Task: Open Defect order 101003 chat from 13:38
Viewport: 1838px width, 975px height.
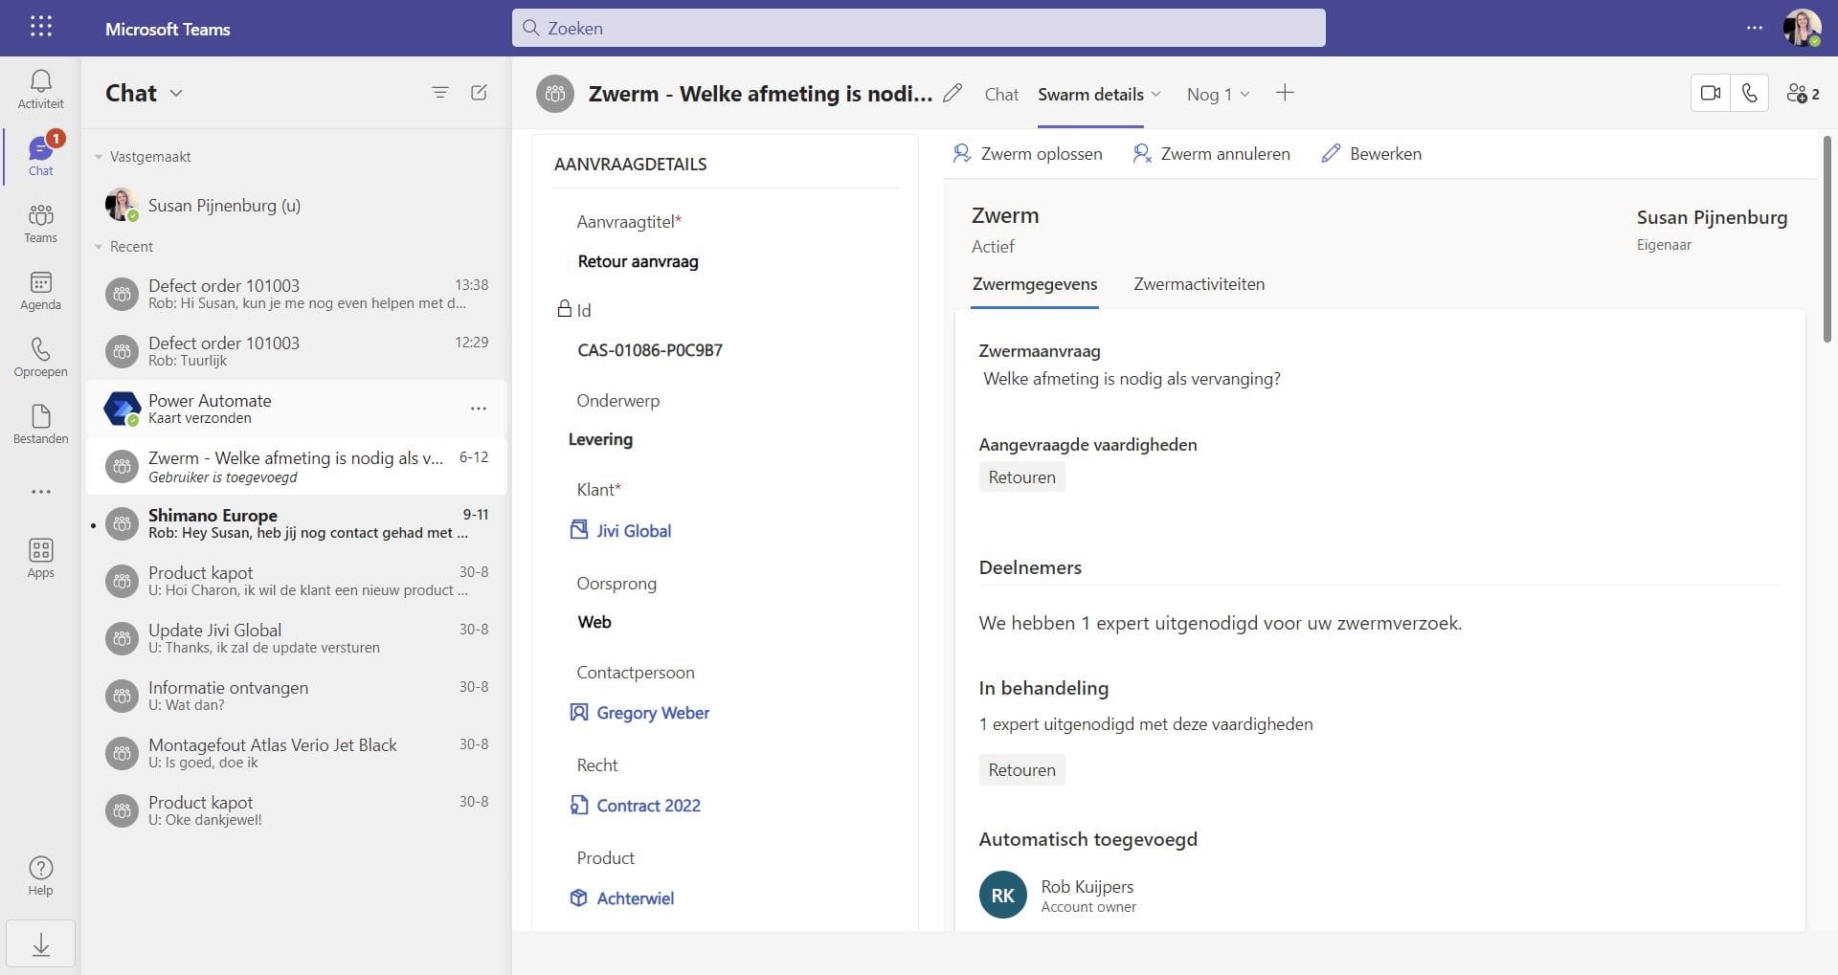Action: pyautogui.click(x=297, y=294)
